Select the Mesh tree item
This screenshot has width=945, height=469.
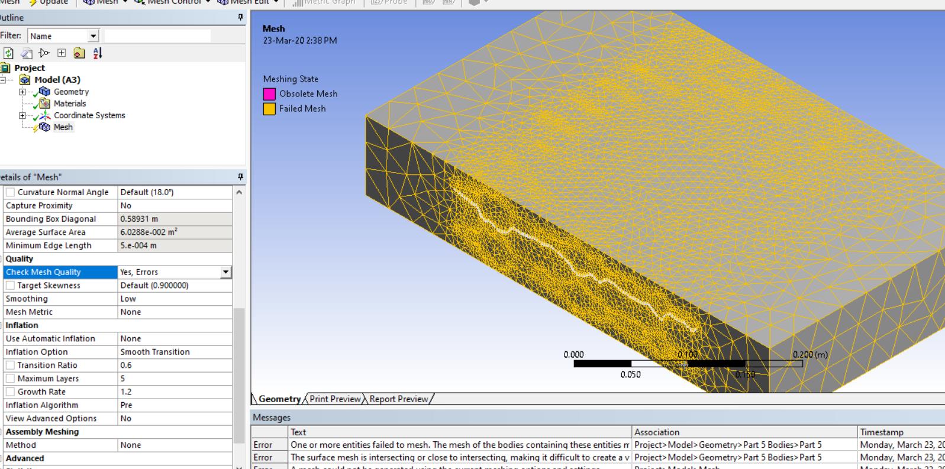(x=63, y=127)
